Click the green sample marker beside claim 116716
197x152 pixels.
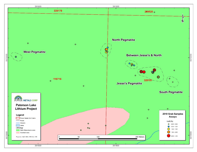51,81
